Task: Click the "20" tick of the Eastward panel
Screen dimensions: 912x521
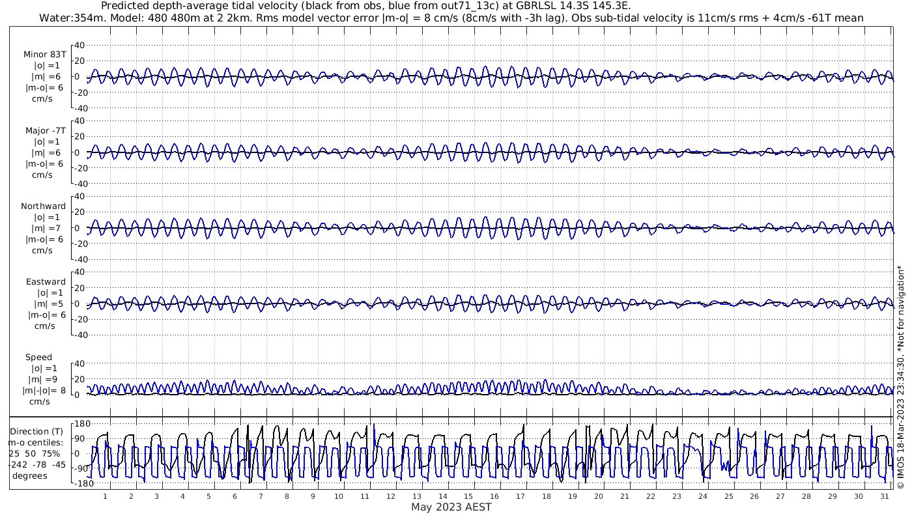Action: [x=79, y=288]
